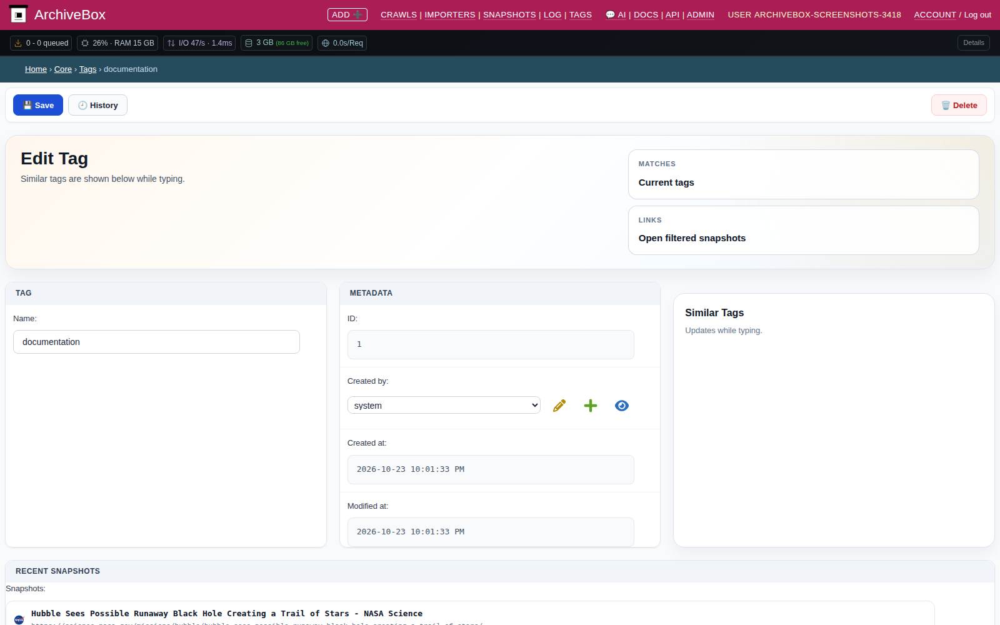Click the Similar Tags heading
1000x625 pixels.
714,312
